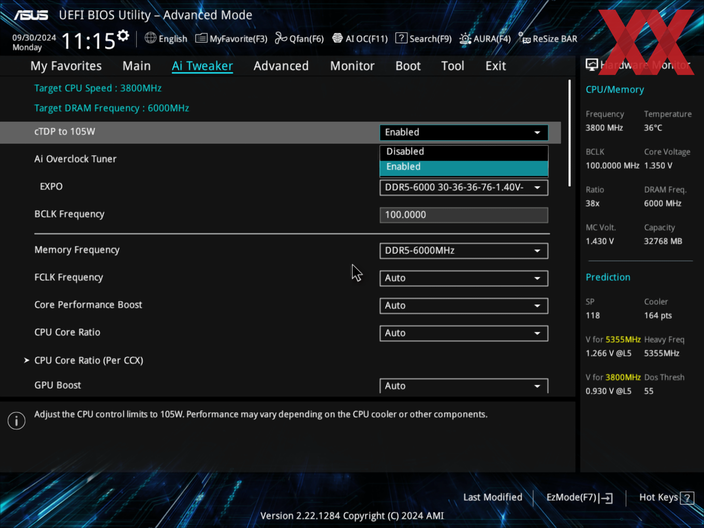Open the Core Performance Boost dropdown
Viewport: 704px width, 528px height.
(x=464, y=305)
